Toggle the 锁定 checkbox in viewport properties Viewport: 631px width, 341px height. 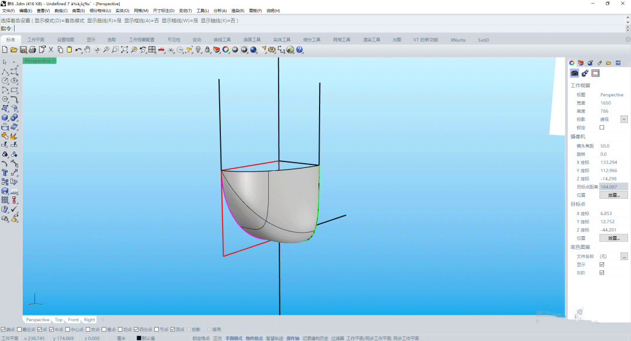pyautogui.click(x=602, y=128)
